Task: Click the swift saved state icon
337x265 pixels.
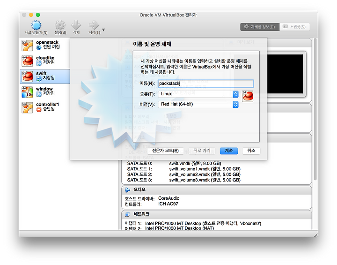Action: coord(39,78)
